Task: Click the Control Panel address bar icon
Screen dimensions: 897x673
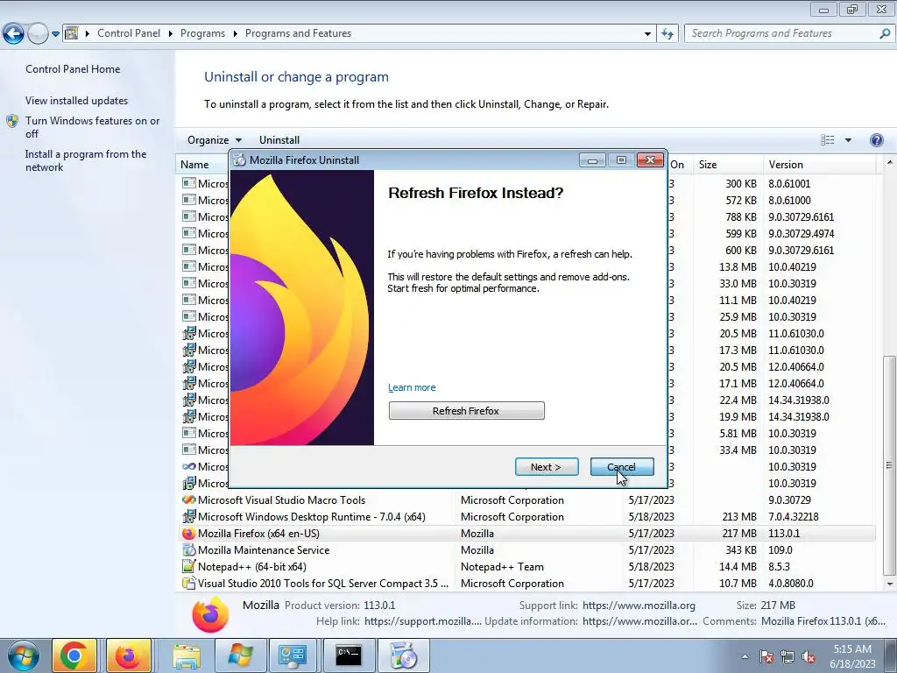Action: [72, 33]
